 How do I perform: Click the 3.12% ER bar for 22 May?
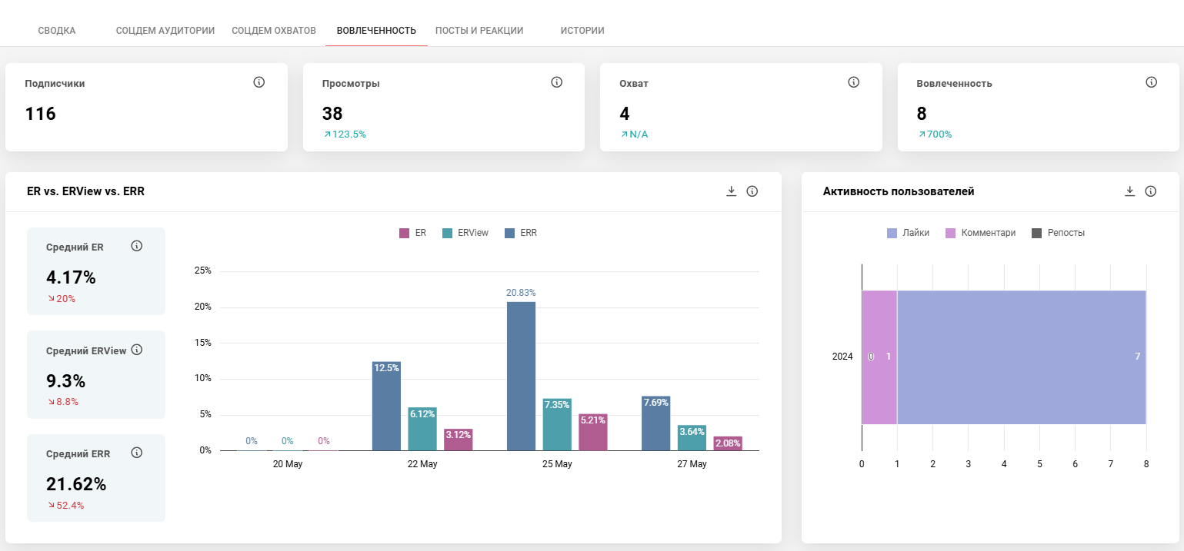coord(459,440)
